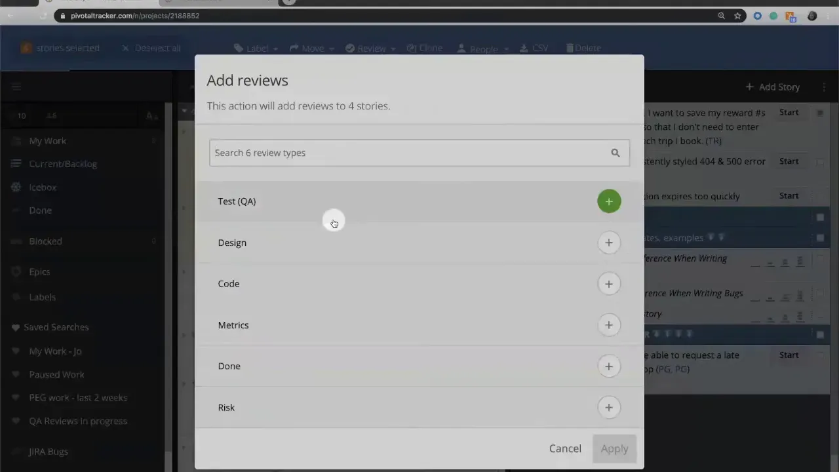839x472 pixels.
Task: Switch to the Blocked section
Action: tap(45, 241)
